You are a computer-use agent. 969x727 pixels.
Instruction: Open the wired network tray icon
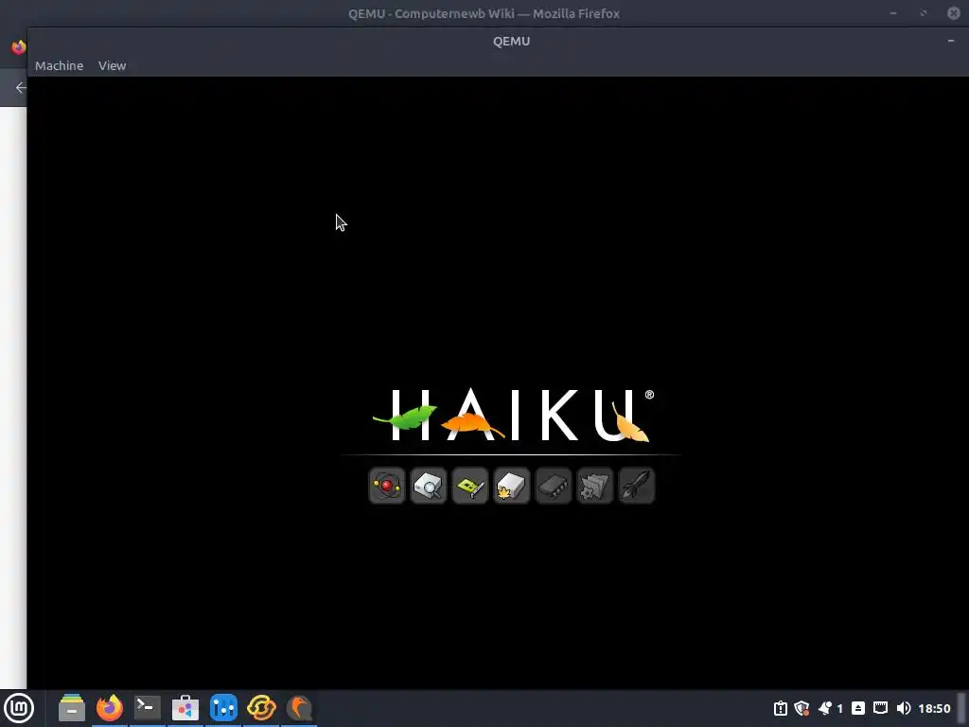[881, 708]
